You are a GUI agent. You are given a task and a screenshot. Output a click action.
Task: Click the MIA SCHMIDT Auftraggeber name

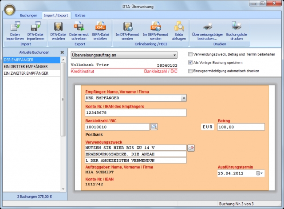[x=99, y=172]
